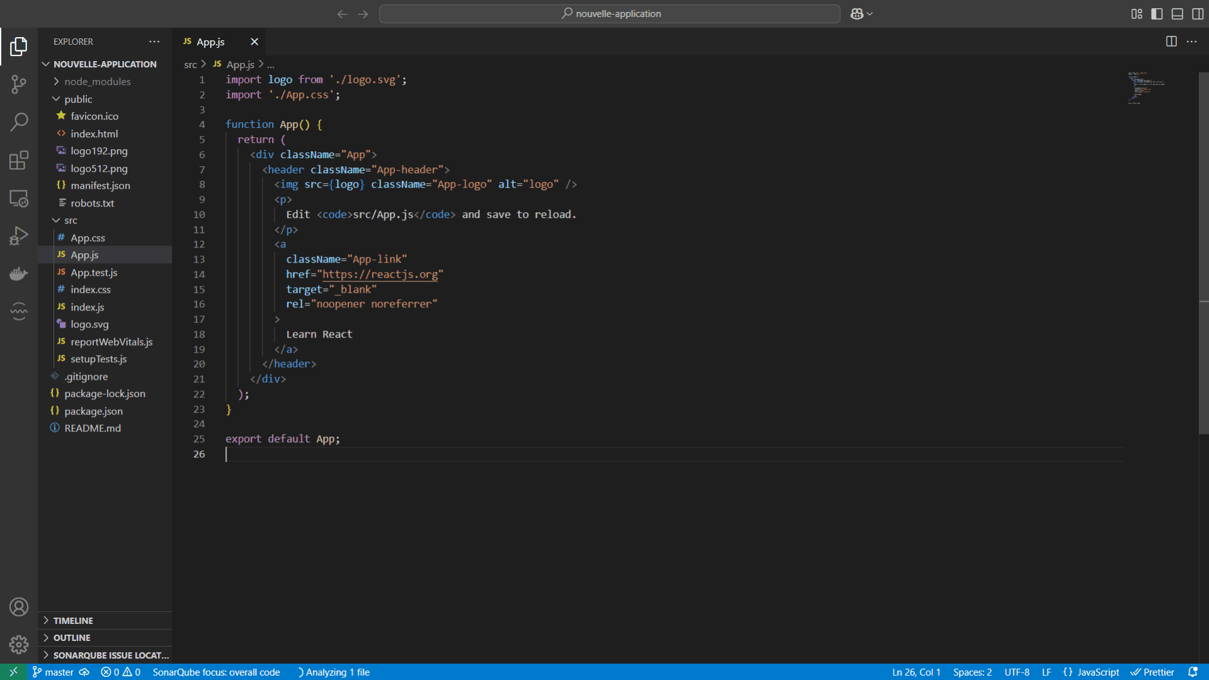The height and width of the screenshot is (680, 1209).
Task: Open the Search view icon
Action: click(19, 122)
